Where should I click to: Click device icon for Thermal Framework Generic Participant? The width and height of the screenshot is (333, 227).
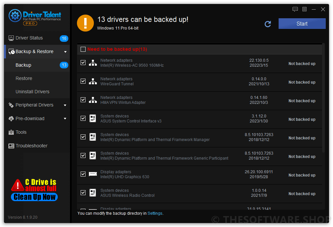pyautogui.click(x=93, y=156)
